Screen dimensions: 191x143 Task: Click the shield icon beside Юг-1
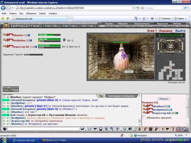click(x=64, y=40)
